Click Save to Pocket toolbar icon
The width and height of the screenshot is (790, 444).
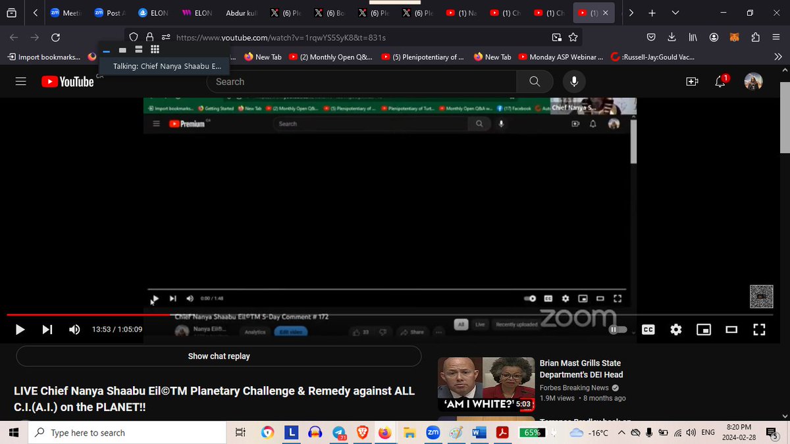coord(651,37)
